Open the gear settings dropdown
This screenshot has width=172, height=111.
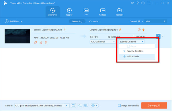[94, 106]
